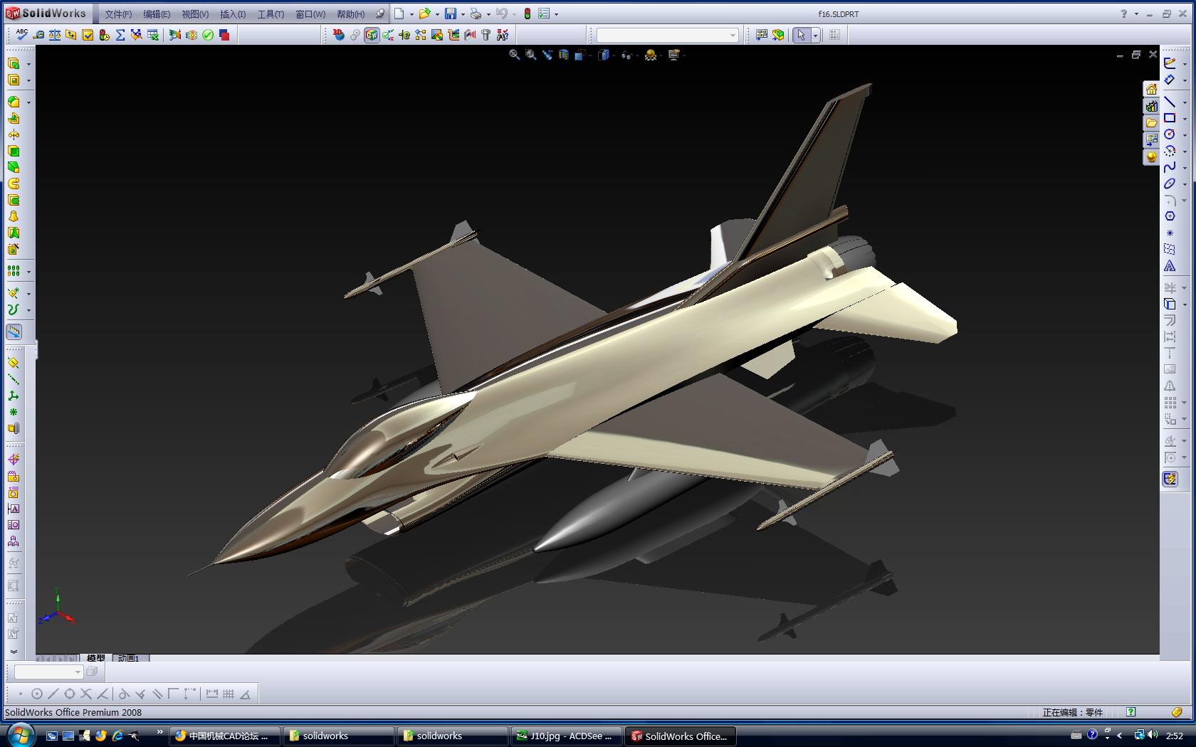Expand the Display Style dropdown arrow
This screenshot has height=747, width=1196.
tap(613, 55)
